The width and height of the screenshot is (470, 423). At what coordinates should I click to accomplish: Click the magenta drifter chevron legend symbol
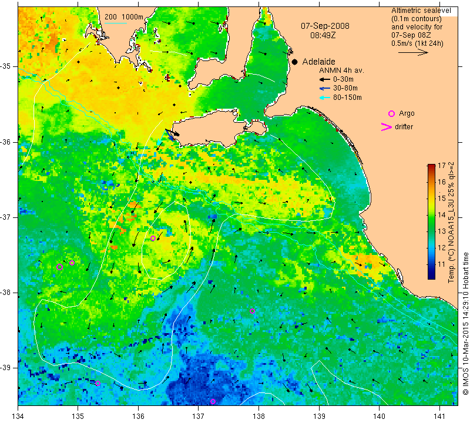coord(387,127)
